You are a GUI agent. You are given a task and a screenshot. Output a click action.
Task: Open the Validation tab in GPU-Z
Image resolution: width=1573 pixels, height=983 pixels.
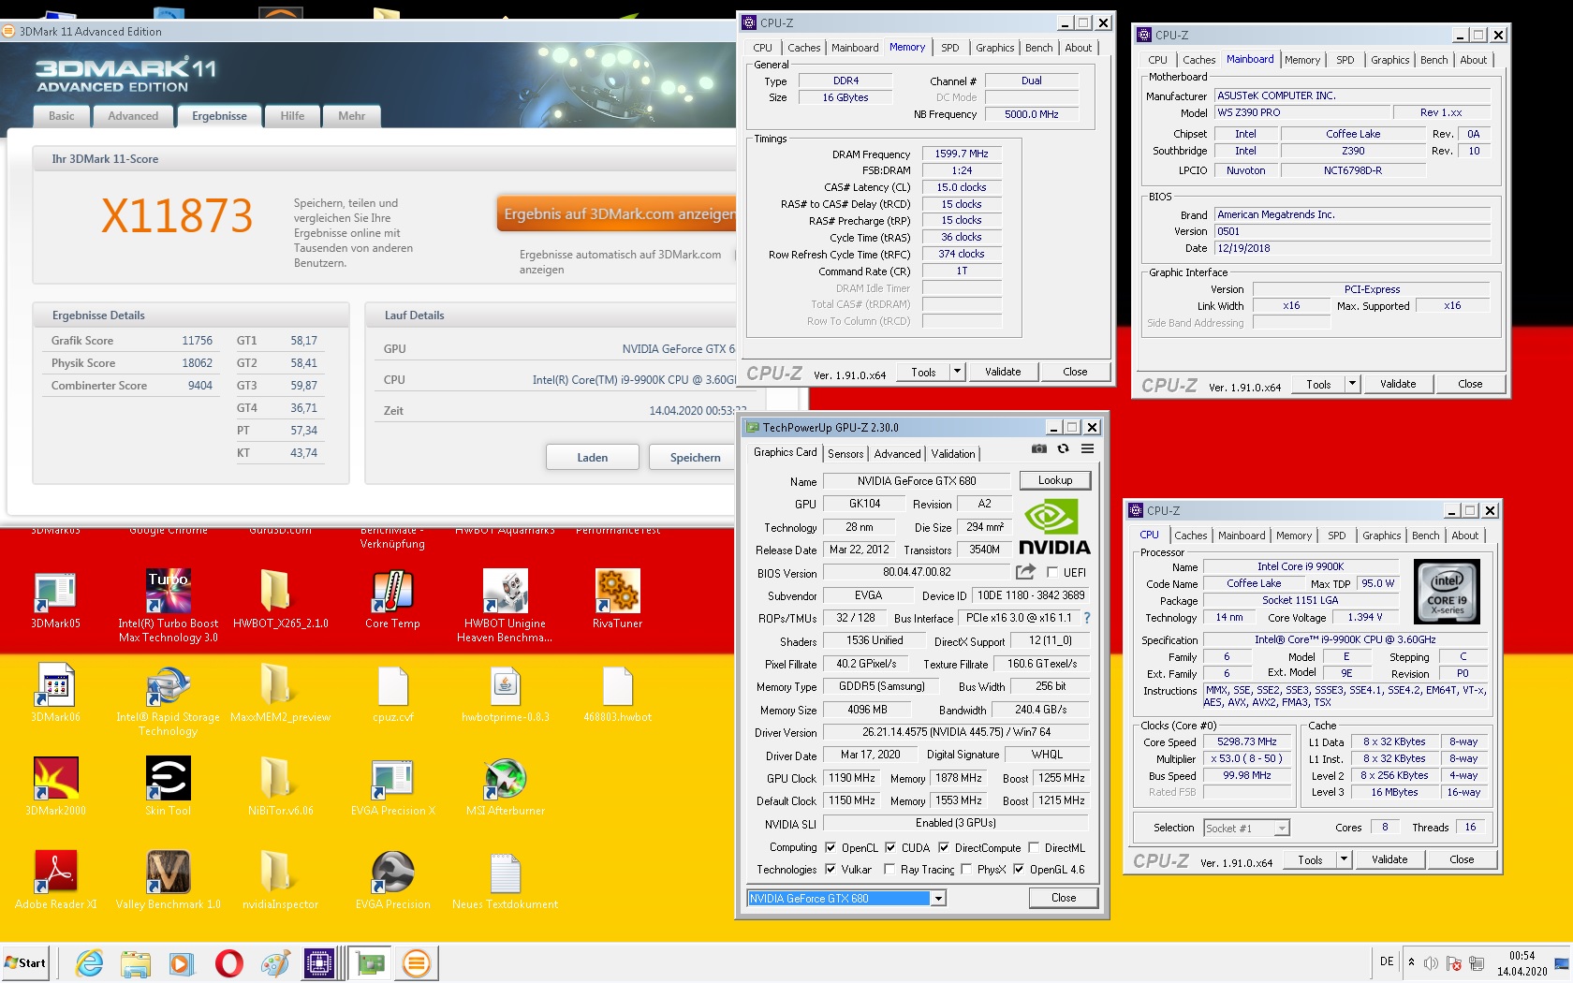953,453
